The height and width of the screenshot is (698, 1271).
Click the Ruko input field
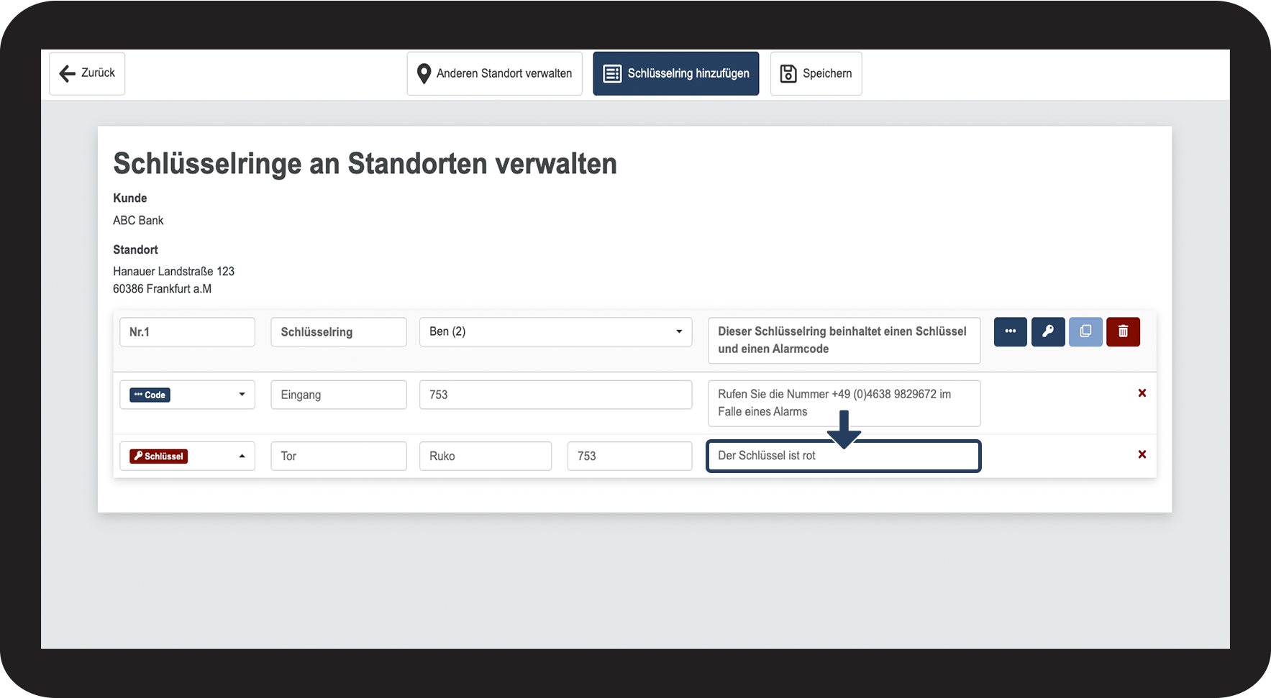click(x=485, y=456)
